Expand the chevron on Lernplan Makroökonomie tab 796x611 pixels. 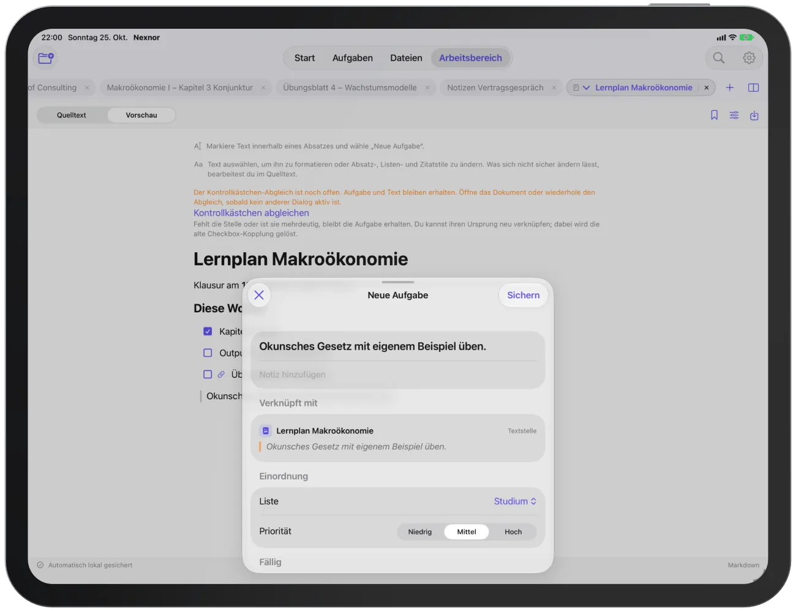(x=586, y=88)
